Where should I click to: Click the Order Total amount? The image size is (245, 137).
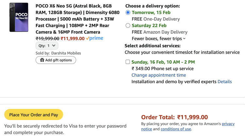point(192,117)
